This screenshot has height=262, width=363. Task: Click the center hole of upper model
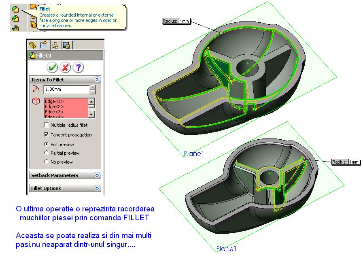click(247, 68)
